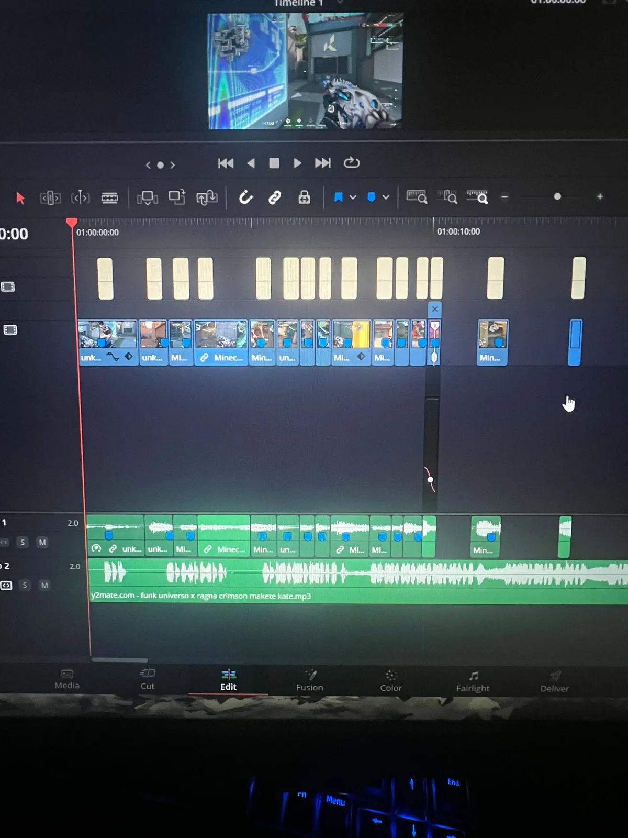The image size is (628, 838).
Task: Select the Blade Edit Mode tool
Action: [109, 197]
